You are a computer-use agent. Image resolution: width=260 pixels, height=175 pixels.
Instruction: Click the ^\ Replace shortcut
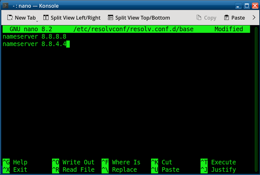click(119, 170)
